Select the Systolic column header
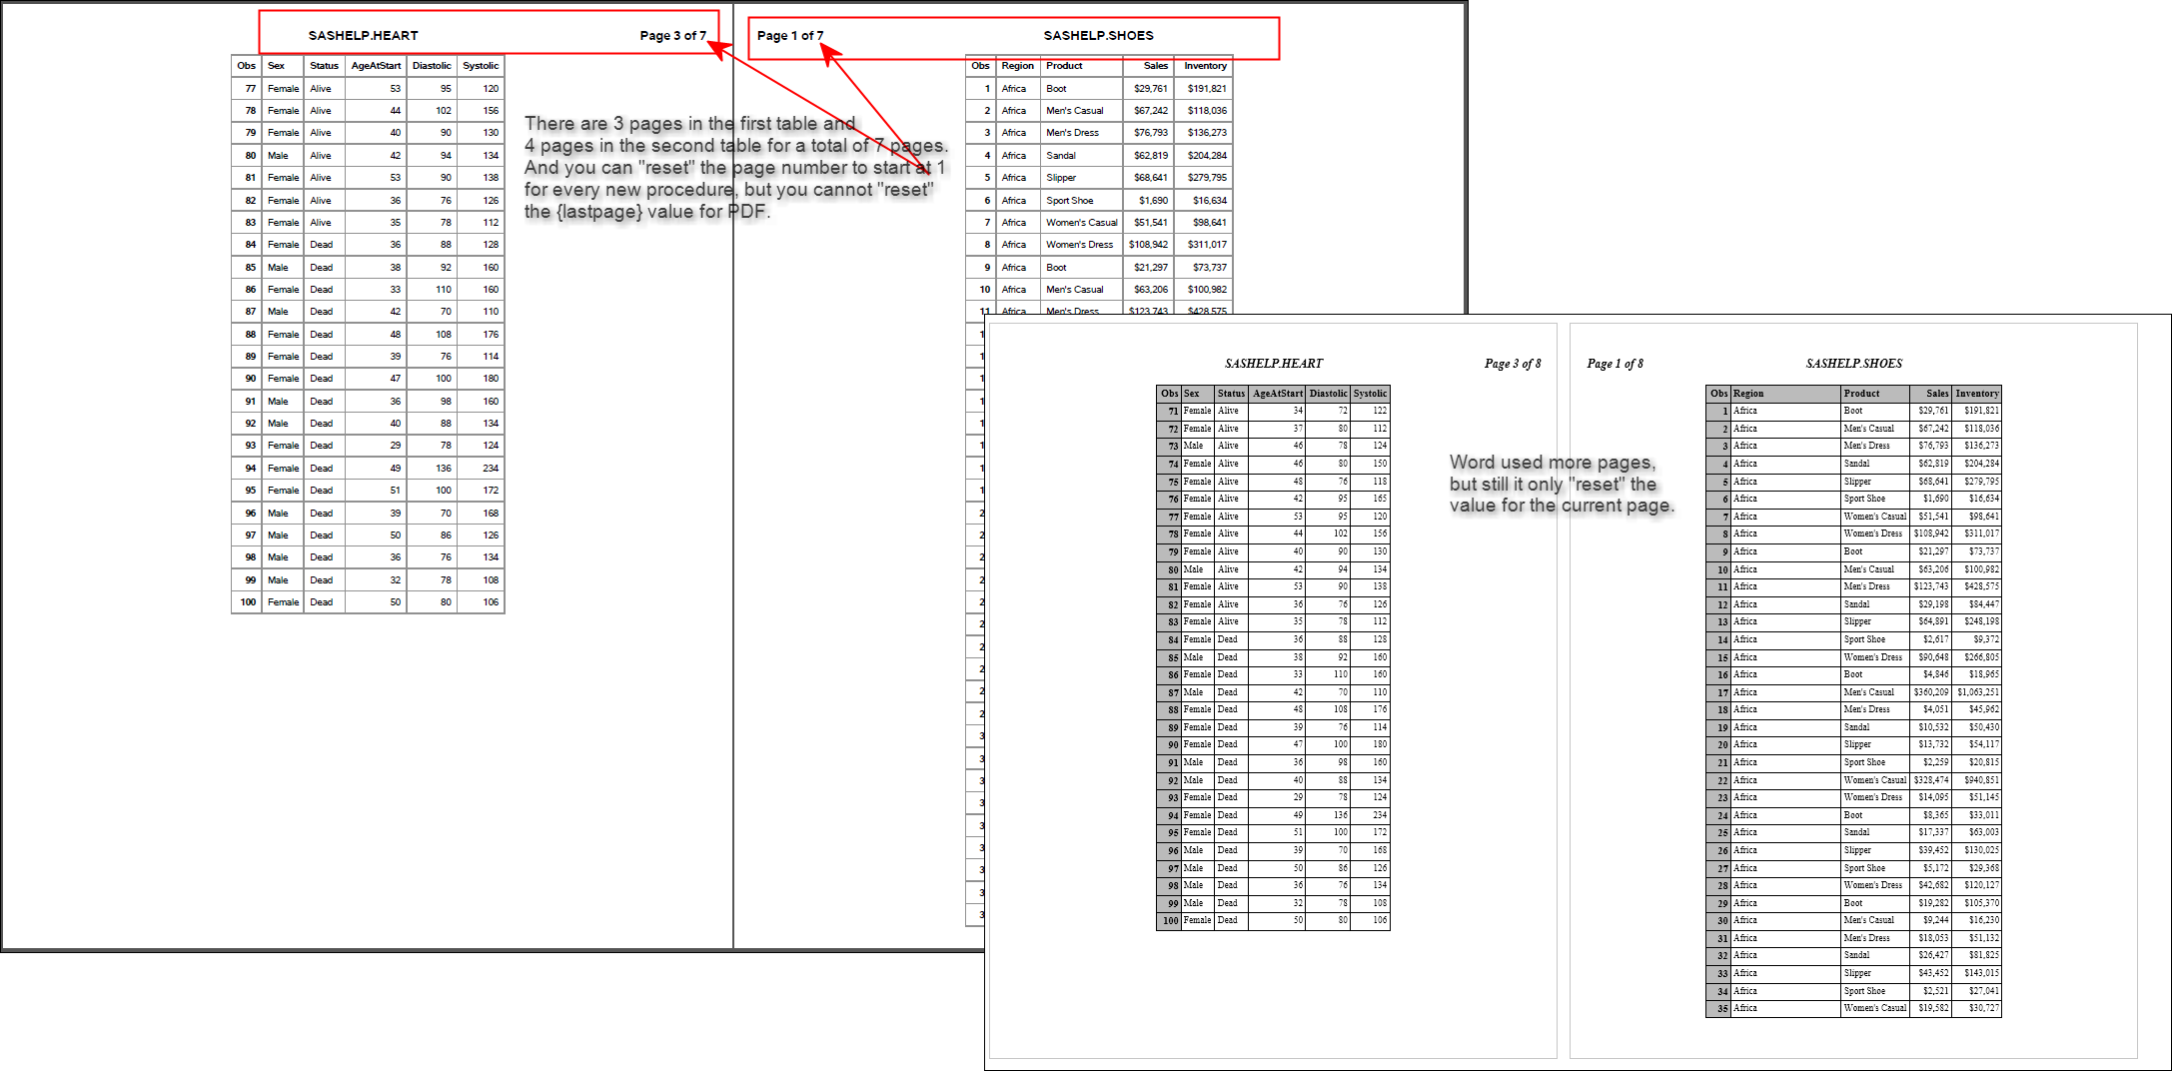Viewport: 2172px width, 1071px height. (481, 65)
